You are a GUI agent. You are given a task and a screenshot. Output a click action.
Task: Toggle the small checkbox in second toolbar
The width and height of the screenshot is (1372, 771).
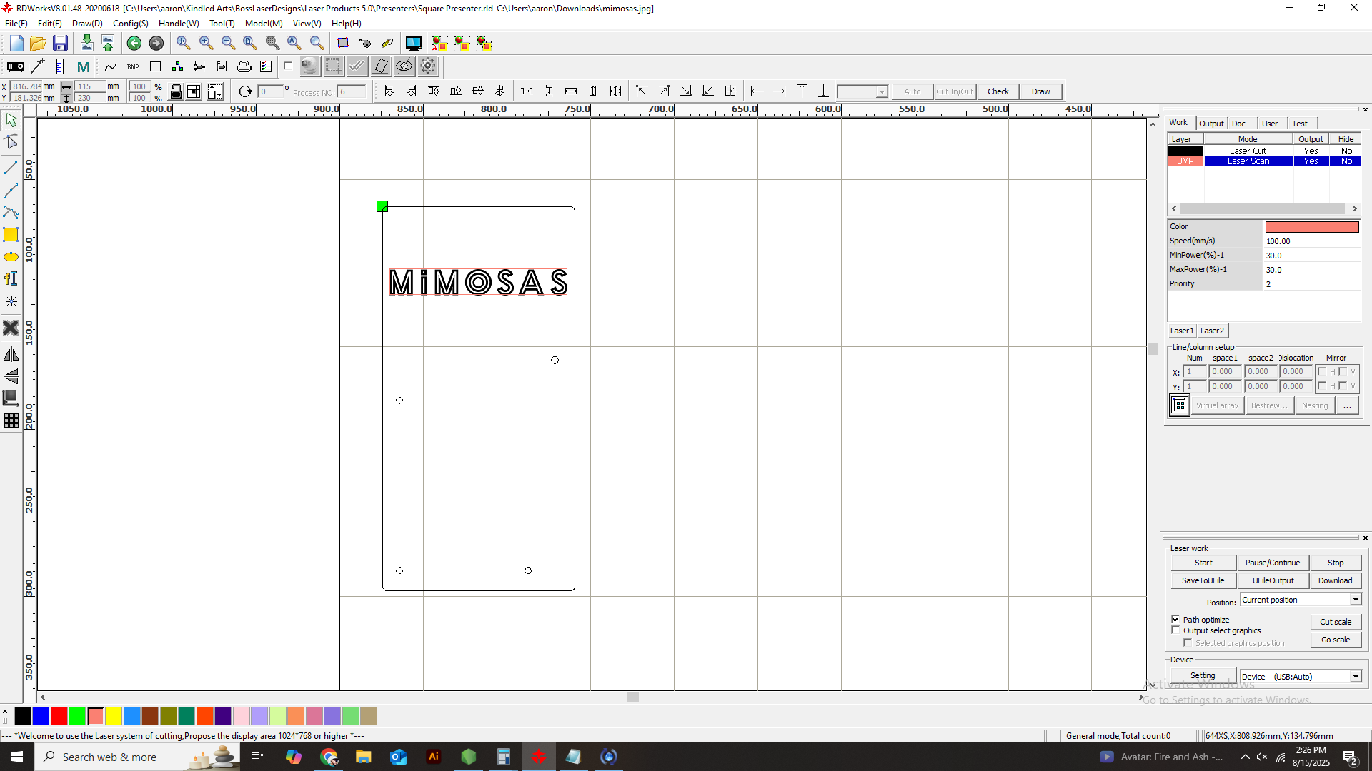tap(288, 66)
